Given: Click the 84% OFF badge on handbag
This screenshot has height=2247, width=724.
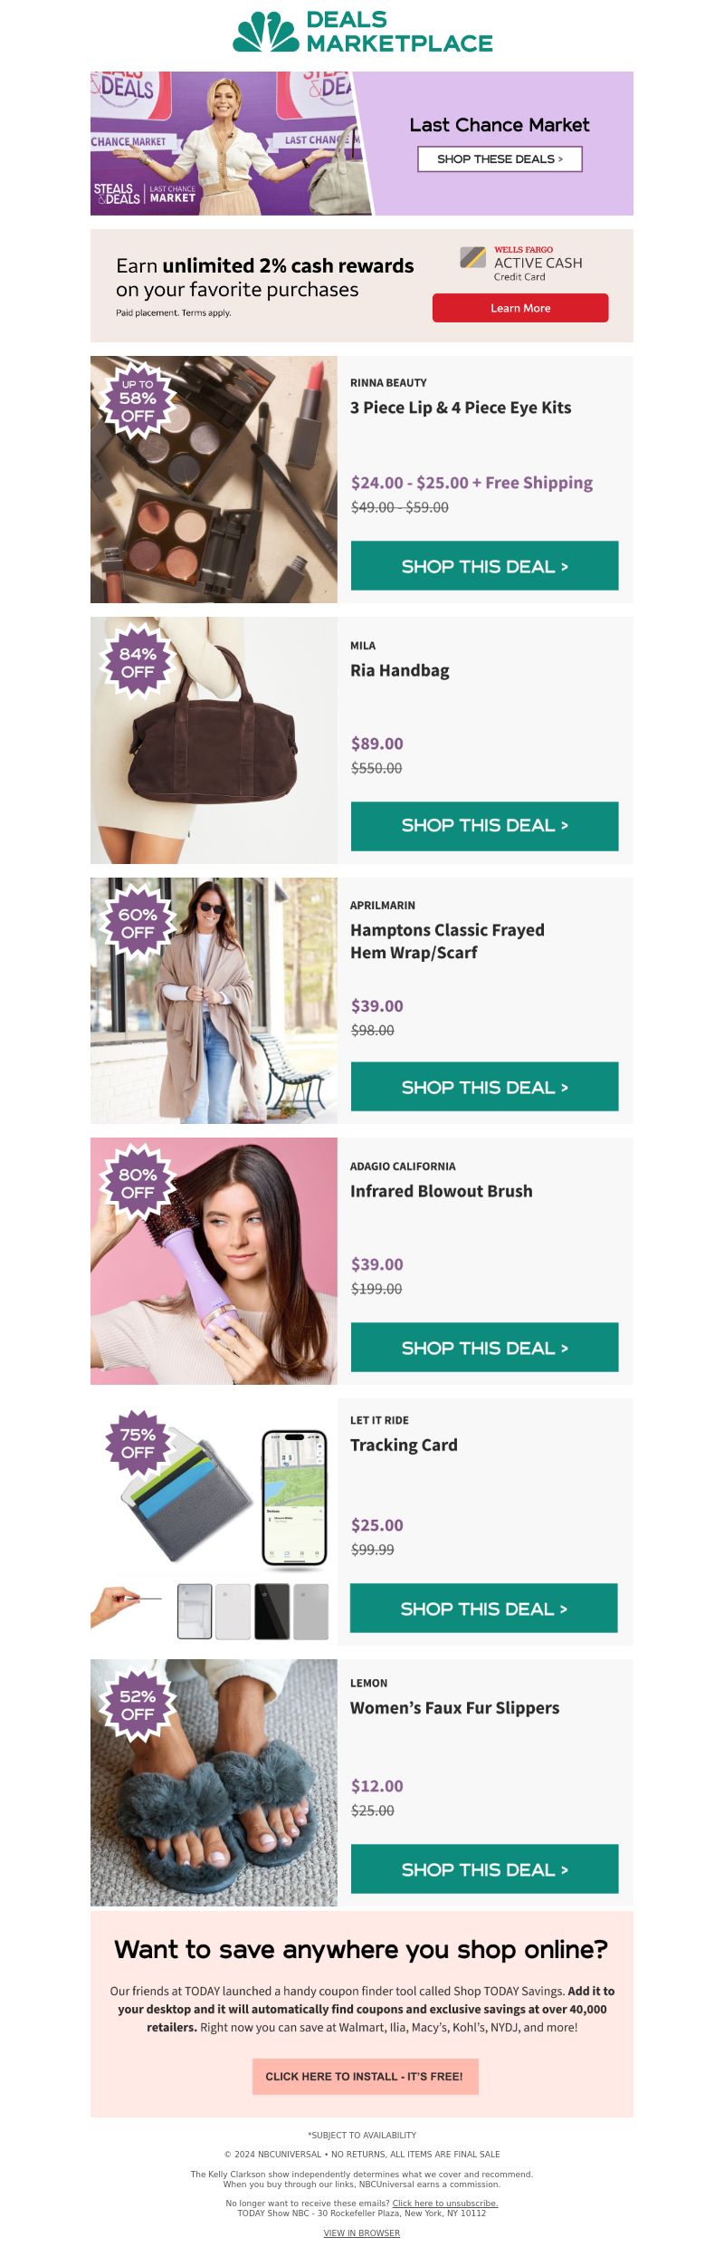Looking at the screenshot, I should pos(138,663).
